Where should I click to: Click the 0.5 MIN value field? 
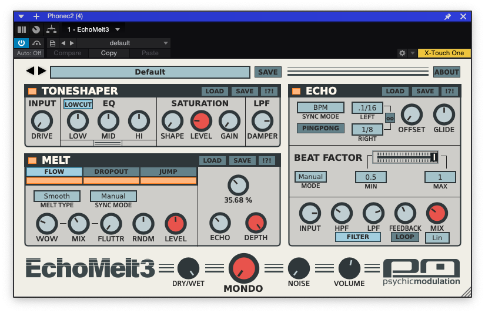(x=370, y=177)
